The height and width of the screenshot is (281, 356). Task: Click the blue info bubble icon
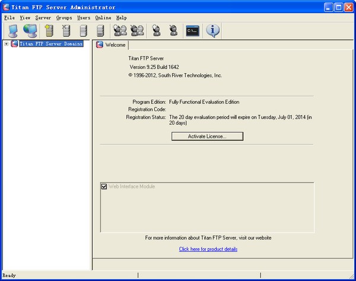212,31
